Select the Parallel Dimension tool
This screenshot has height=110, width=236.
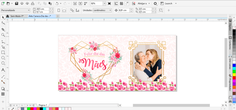tap(3, 76)
